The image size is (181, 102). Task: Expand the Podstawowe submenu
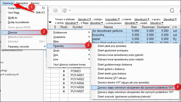(69, 33)
